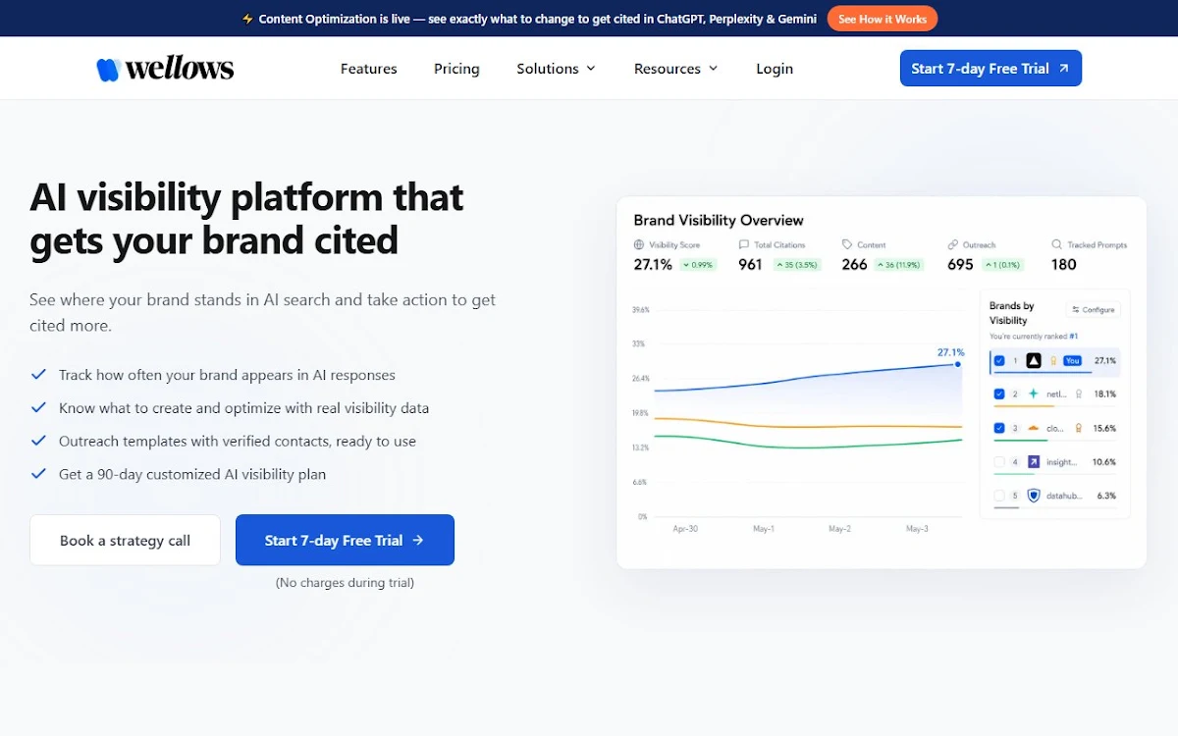The image size is (1178, 736).
Task: Click the orange cloud logo next to clo...
Action: (x=1033, y=428)
